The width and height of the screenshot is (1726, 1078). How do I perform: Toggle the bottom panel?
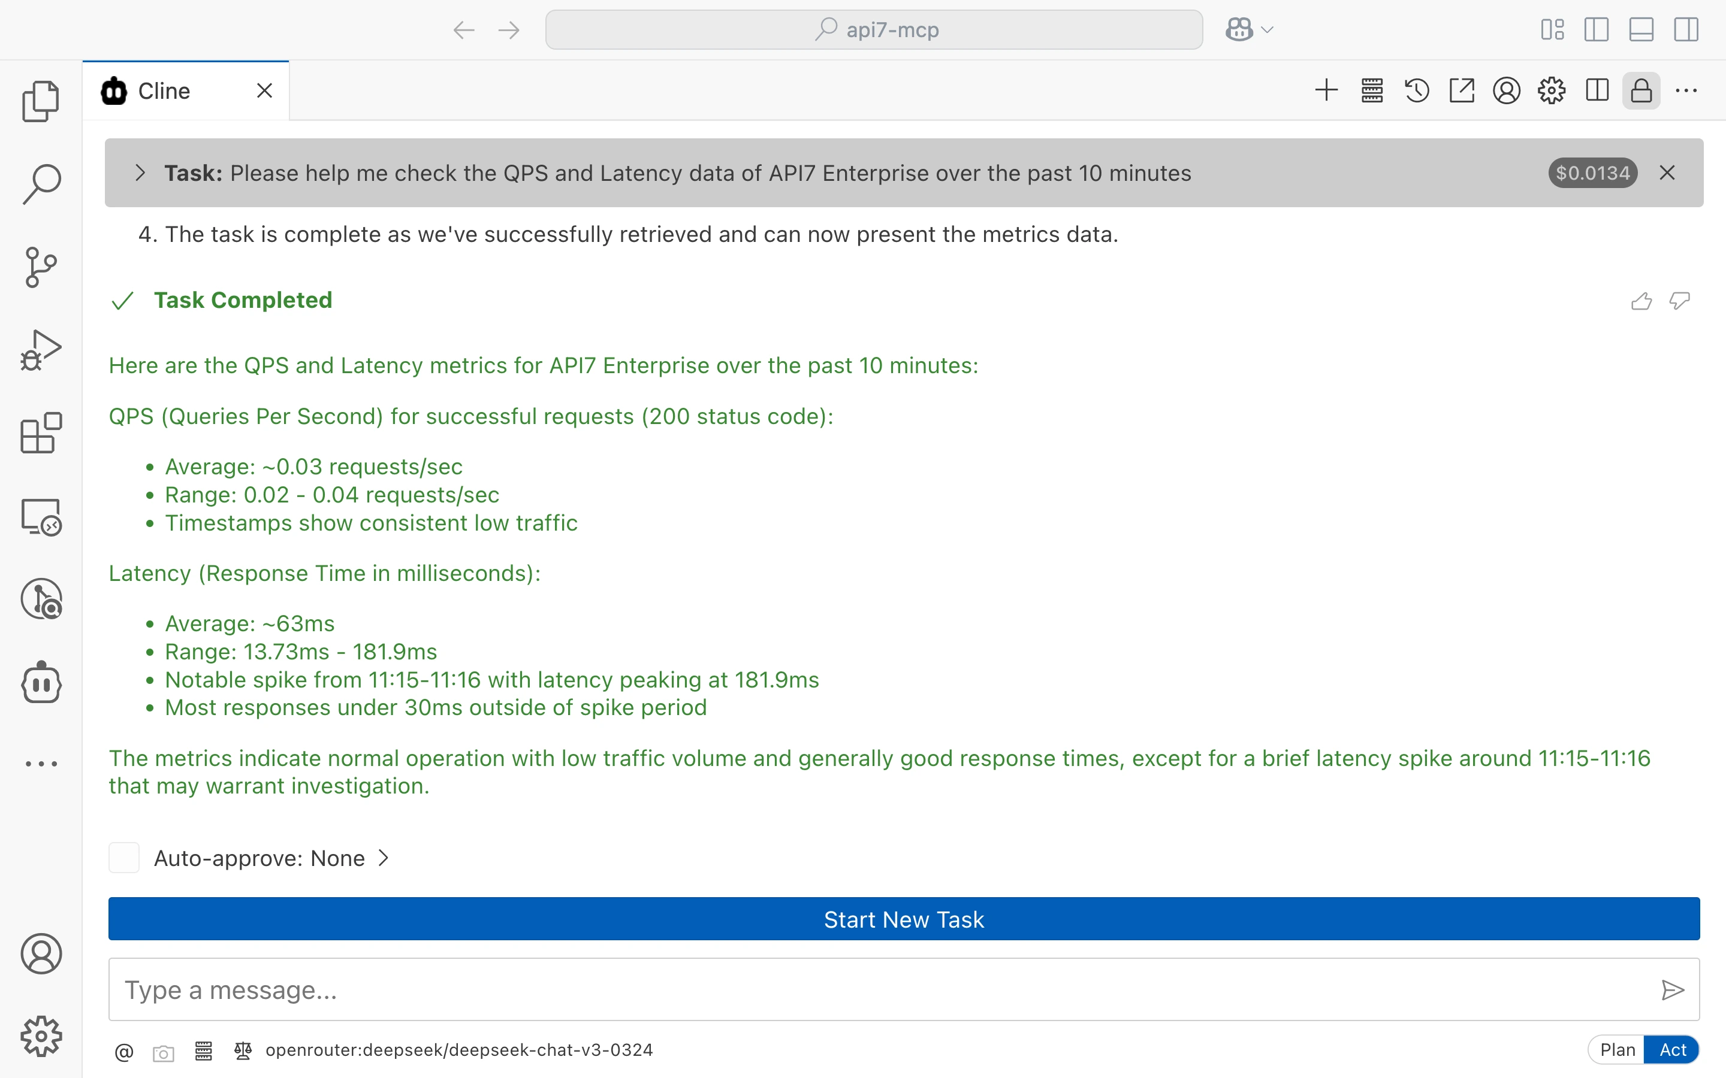[x=1641, y=29]
